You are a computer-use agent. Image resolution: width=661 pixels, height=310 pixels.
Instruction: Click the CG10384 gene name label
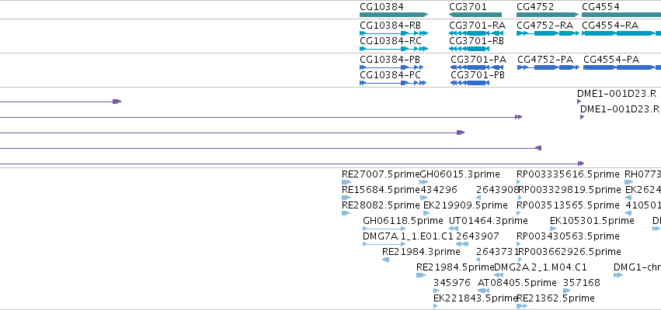click(x=381, y=7)
